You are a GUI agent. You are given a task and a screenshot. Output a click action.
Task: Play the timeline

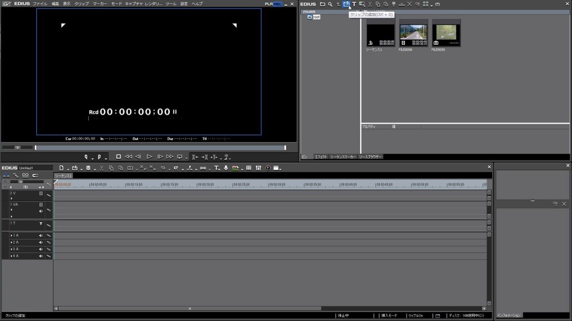pos(149,157)
